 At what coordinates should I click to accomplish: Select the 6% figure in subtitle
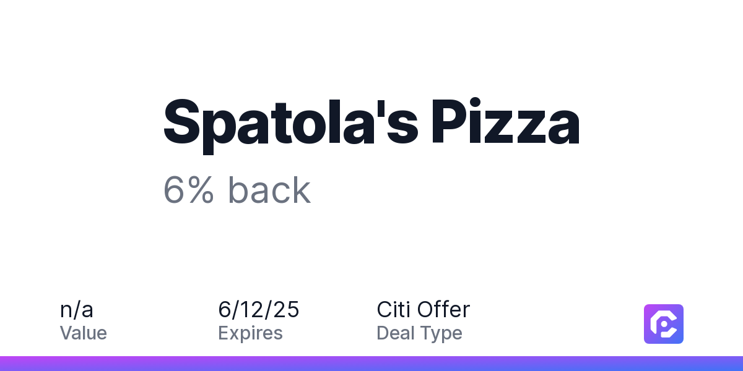189,190
